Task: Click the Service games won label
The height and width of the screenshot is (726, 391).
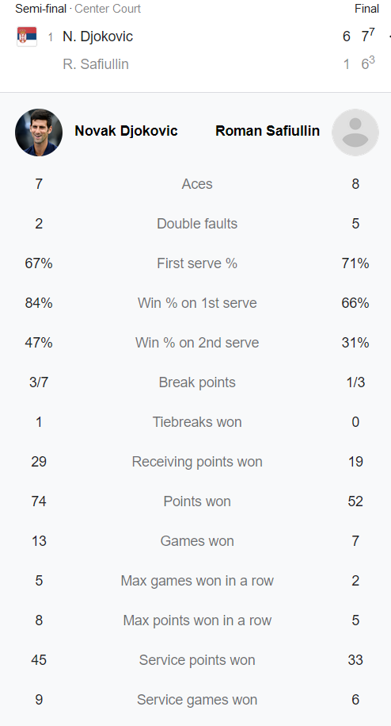Action: 197,700
